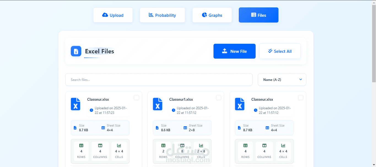Click the Classeur1.xlsx file name
This screenshot has width=376, height=167.
pos(181,99)
